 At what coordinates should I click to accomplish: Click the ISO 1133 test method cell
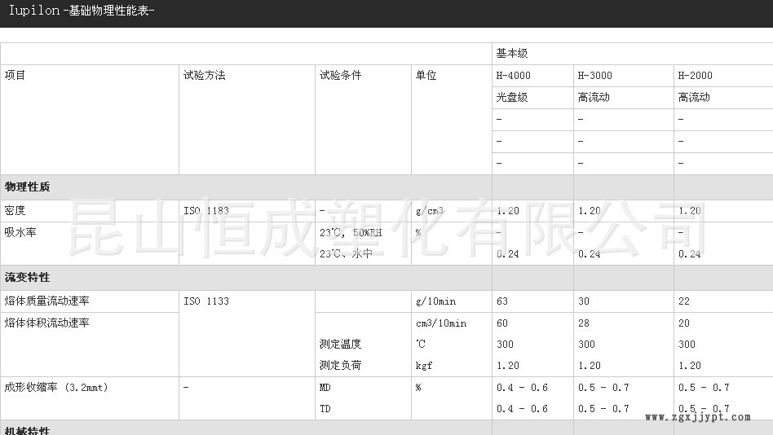pos(206,301)
